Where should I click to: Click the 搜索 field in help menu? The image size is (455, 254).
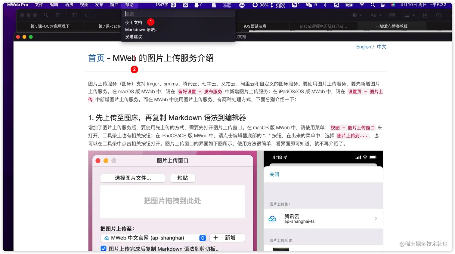click(179, 14)
